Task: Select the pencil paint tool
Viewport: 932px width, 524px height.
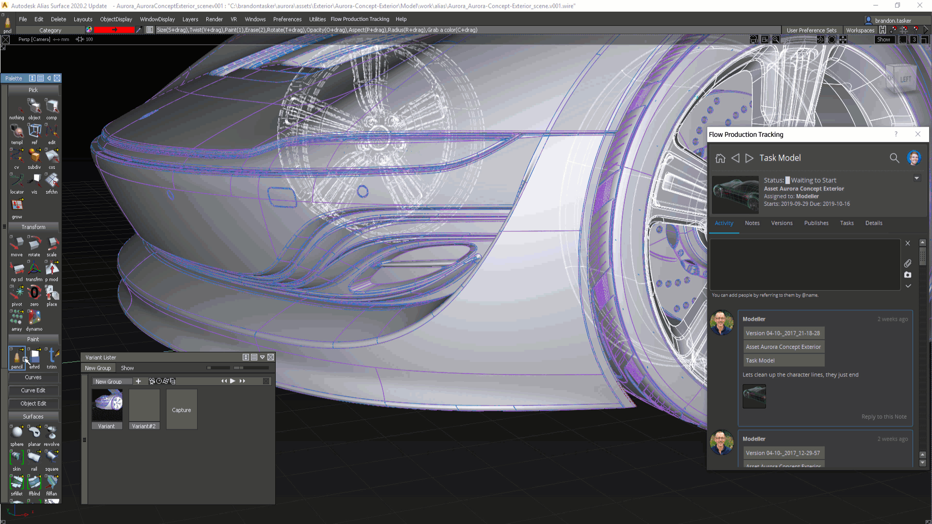Action: 17,358
